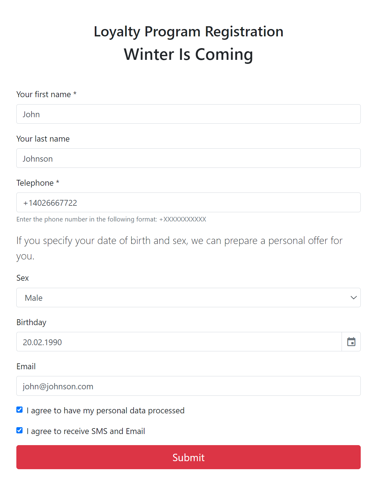378x488 pixels.
Task: Open the birthday calendar picker icon
Action: 351,342
